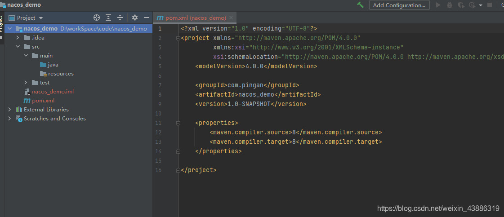Click the resources folder icon
The height and width of the screenshot is (217, 504).
44,74
